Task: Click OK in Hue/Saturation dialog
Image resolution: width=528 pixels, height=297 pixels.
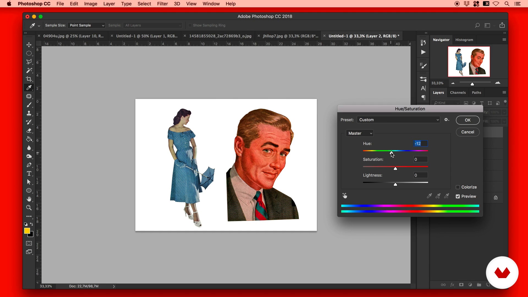Action: 468,120
